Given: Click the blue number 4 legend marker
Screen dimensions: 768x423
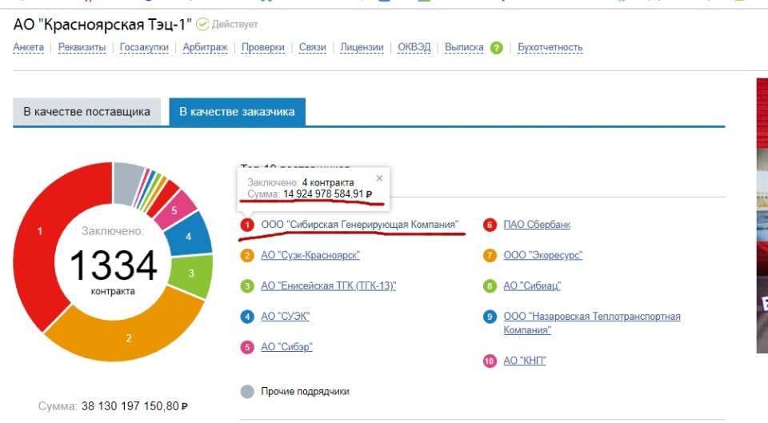Looking at the screenshot, I should (247, 317).
